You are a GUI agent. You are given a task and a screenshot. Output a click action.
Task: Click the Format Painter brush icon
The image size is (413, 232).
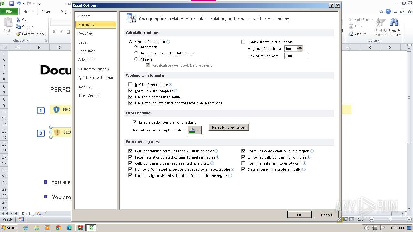click(18, 34)
